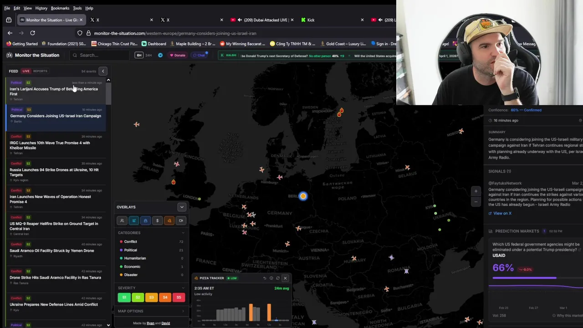Zoom out on the map
This screenshot has width=583, height=328.
click(x=476, y=201)
